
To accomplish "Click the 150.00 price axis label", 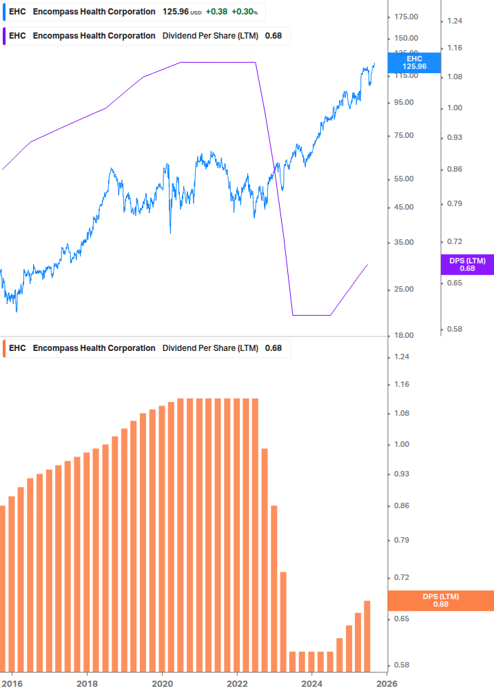I will click(x=406, y=38).
